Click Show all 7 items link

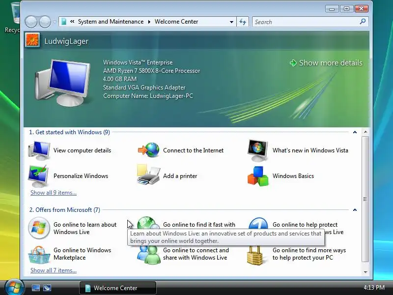tap(54, 270)
